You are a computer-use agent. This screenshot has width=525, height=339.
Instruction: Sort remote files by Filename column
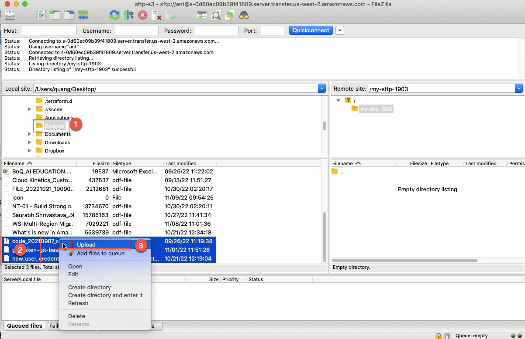click(363, 163)
